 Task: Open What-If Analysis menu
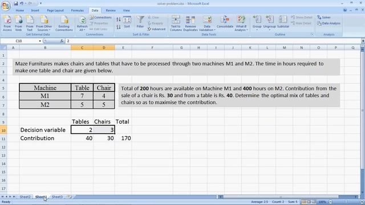pos(241,23)
